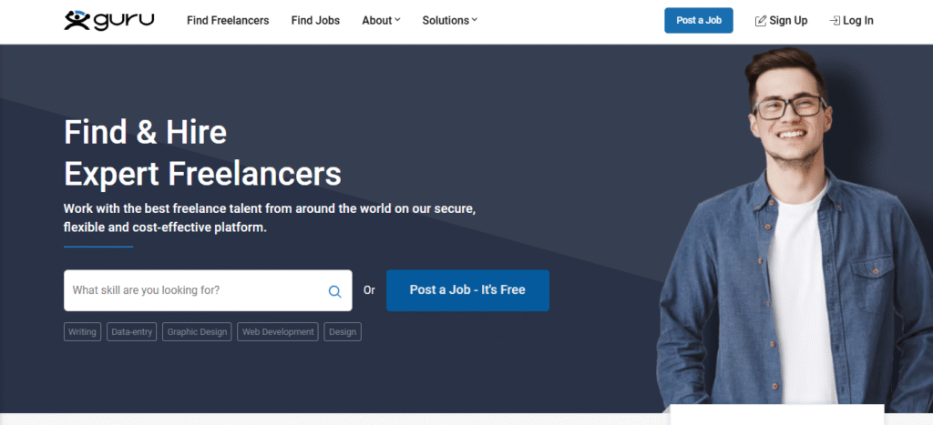Click the magnifying glass search icon
This screenshot has height=425, width=933.
pyautogui.click(x=334, y=291)
